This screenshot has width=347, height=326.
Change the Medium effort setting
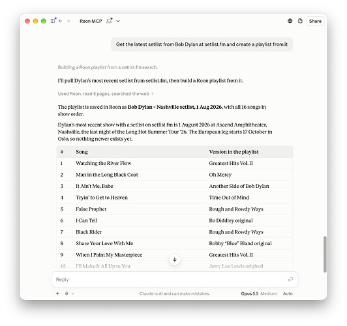pos(269,293)
